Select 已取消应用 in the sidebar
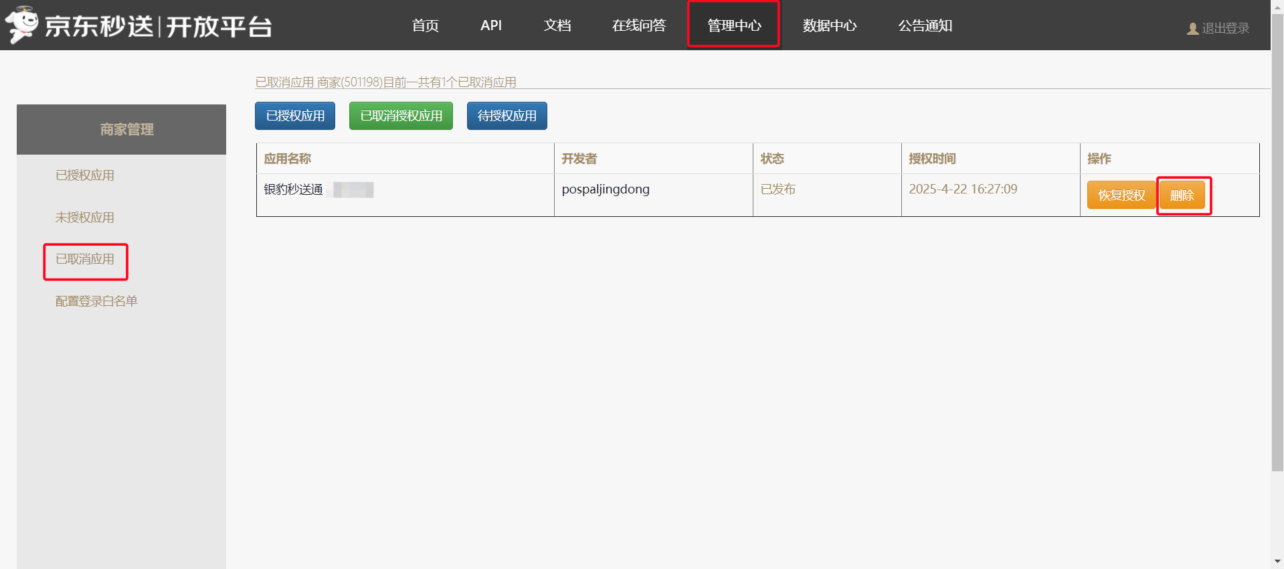1284x569 pixels. point(85,259)
